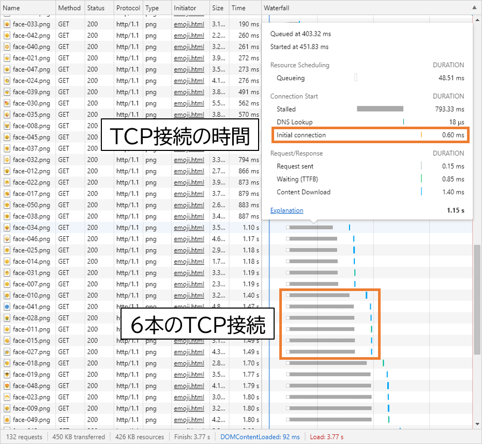This screenshot has width=482, height=444.
Task: Click the face-046.png file icon
Action: pos(7,239)
